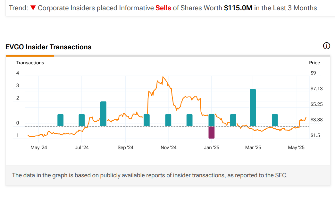The image size is (335, 200).
Task: Select the two-transaction teal bar in August '24
Action: [104, 114]
